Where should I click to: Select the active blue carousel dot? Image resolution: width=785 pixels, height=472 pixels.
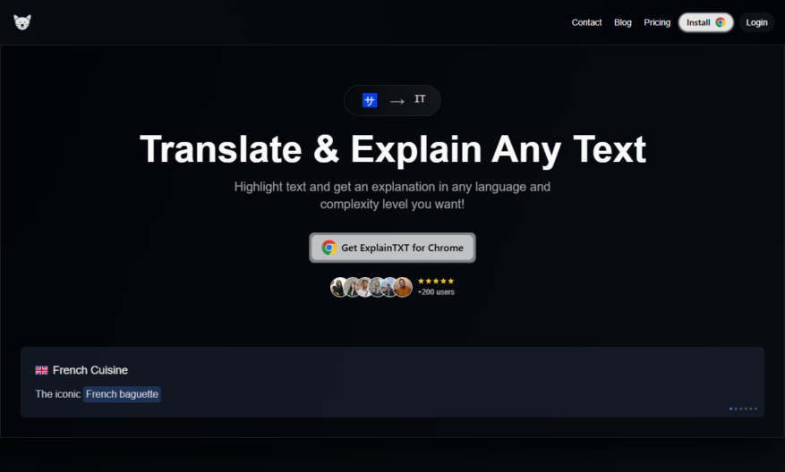pyautogui.click(x=731, y=409)
